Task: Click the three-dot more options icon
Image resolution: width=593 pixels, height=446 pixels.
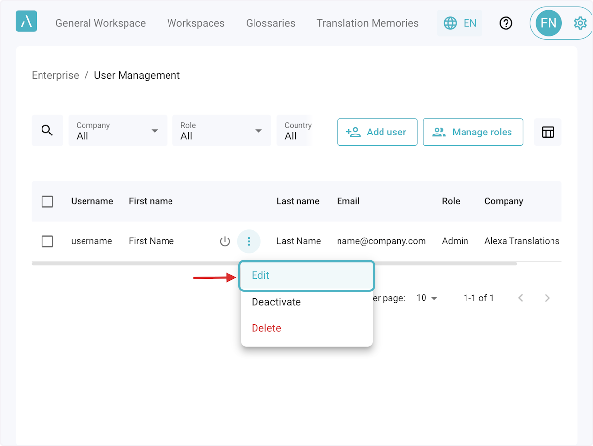Action: pyautogui.click(x=249, y=241)
